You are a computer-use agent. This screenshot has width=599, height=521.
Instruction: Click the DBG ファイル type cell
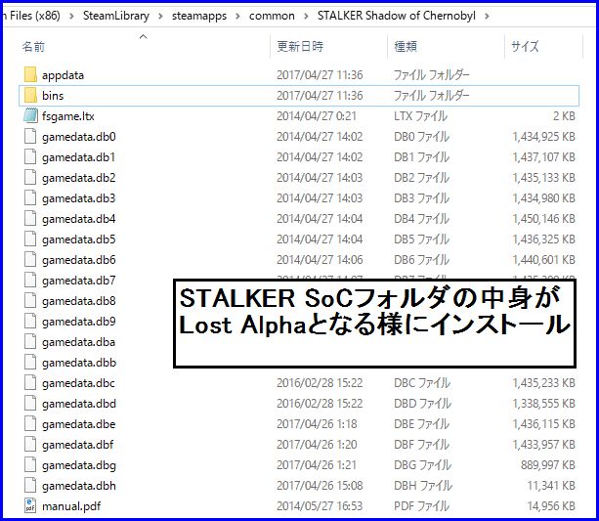click(x=422, y=465)
